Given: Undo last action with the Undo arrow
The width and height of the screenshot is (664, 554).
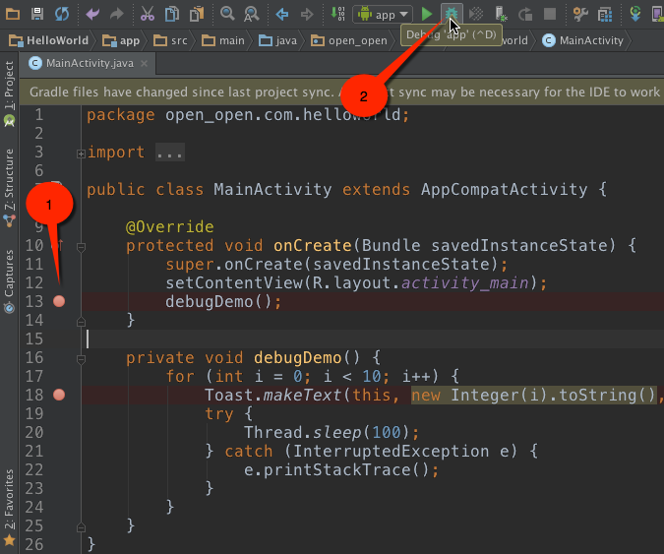Looking at the screenshot, I should 92,14.
